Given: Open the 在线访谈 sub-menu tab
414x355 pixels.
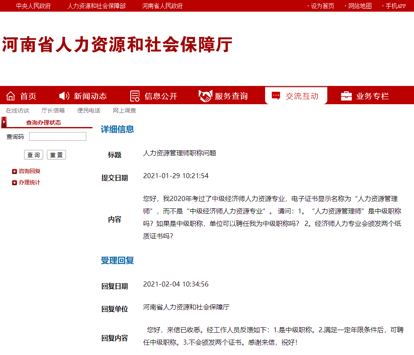Looking at the screenshot, I should (17, 110).
